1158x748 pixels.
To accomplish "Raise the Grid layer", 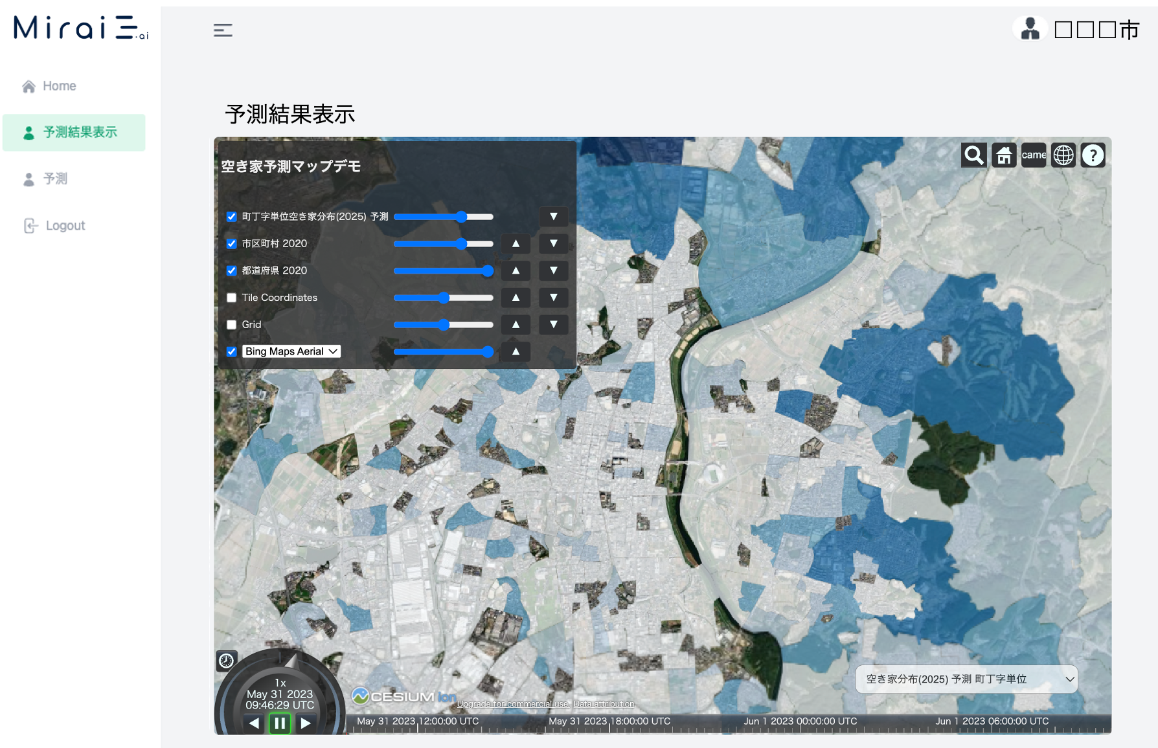I will point(516,325).
